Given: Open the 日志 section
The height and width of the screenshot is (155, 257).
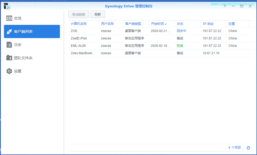Looking at the screenshot, I should [18, 45].
